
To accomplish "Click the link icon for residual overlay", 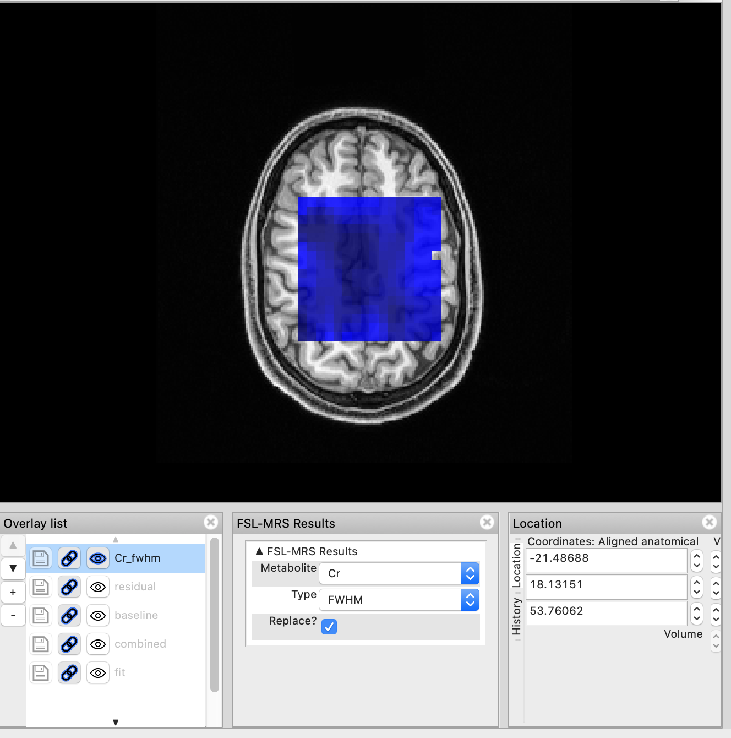I will [x=69, y=587].
